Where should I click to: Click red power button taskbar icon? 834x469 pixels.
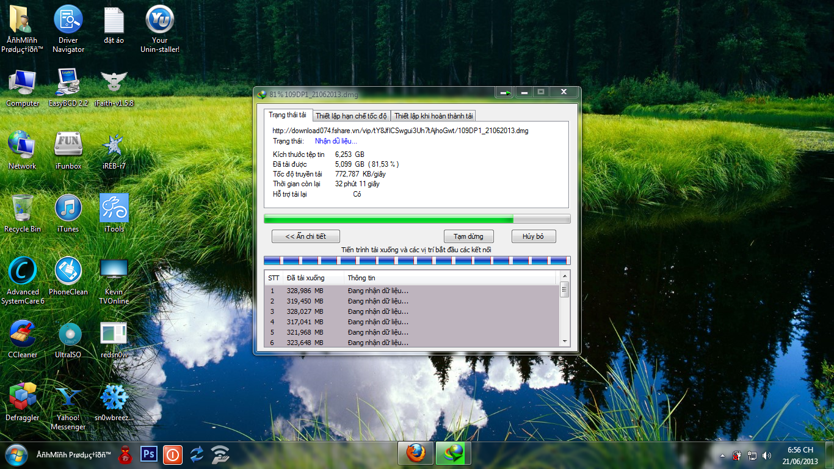point(173,454)
